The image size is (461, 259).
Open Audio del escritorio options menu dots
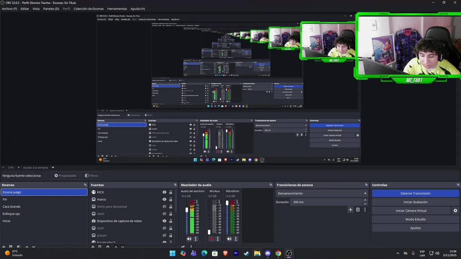[196, 239]
